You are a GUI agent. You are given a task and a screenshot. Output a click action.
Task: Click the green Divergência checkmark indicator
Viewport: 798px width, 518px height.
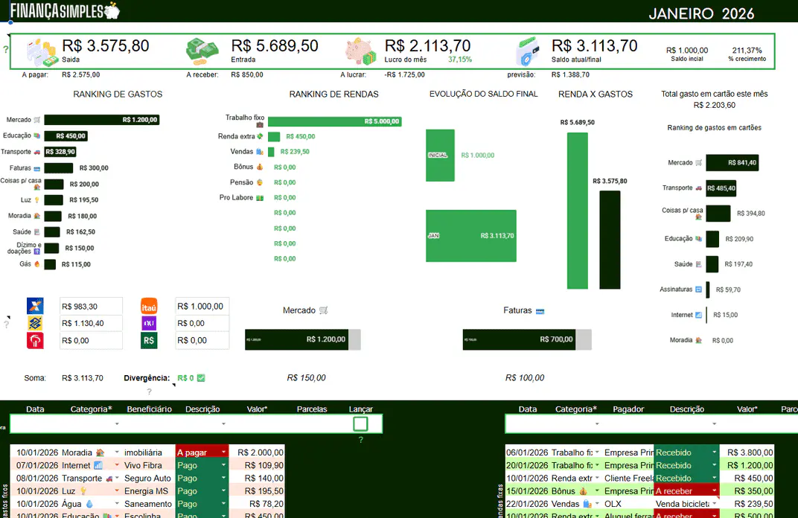point(201,378)
